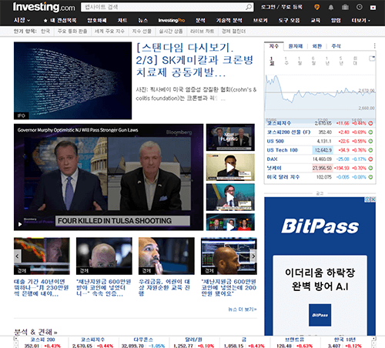Select the 1일 chart timeframe
385x348 pixels.
[272, 61]
